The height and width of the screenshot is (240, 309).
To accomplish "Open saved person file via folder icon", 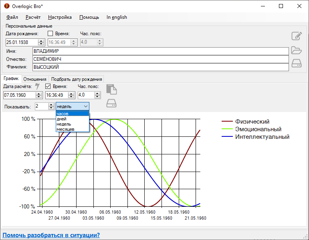I will (296, 50).
